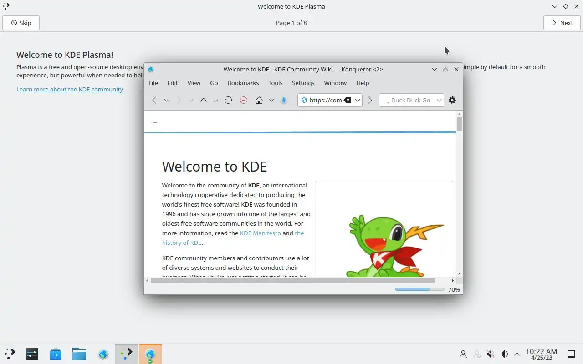Stop loading the page (red icon)
Viewport: 583px width, 364px height.
pyautogui.click(x=244, y=100)
